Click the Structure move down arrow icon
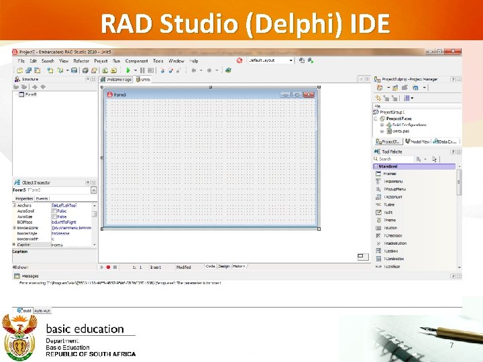 pyautogui.click(x=43, y=87)
